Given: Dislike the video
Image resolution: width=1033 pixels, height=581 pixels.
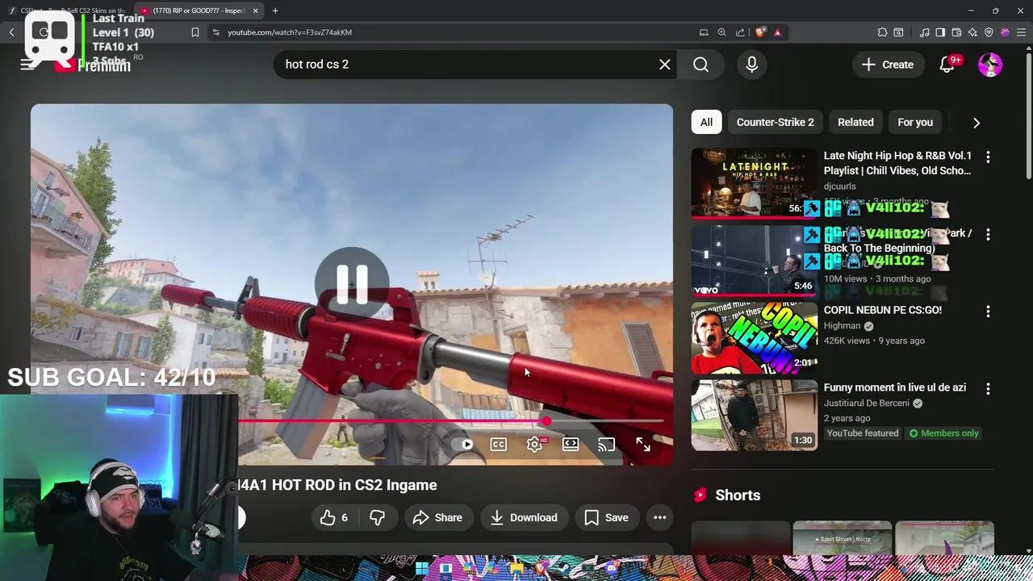Looking at the screenshot, I should pyautogui.click(x=377, y=517).
